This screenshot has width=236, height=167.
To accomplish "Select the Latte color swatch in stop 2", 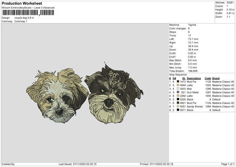I will pos(179,85).
